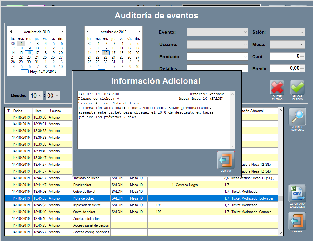Sort table by Fecha column header
Screen dimensions: 313x241
(x=21, y=111)
